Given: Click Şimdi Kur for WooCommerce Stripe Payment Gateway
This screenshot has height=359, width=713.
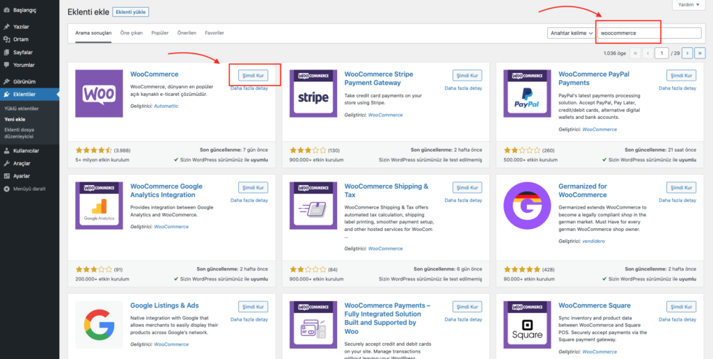Looking at the screenshot, I should pos(467,75).
